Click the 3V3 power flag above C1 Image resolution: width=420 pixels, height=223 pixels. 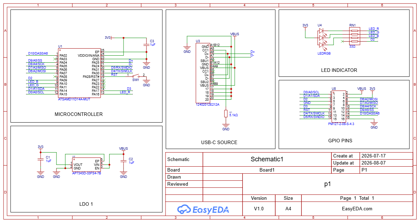[41, 148]
